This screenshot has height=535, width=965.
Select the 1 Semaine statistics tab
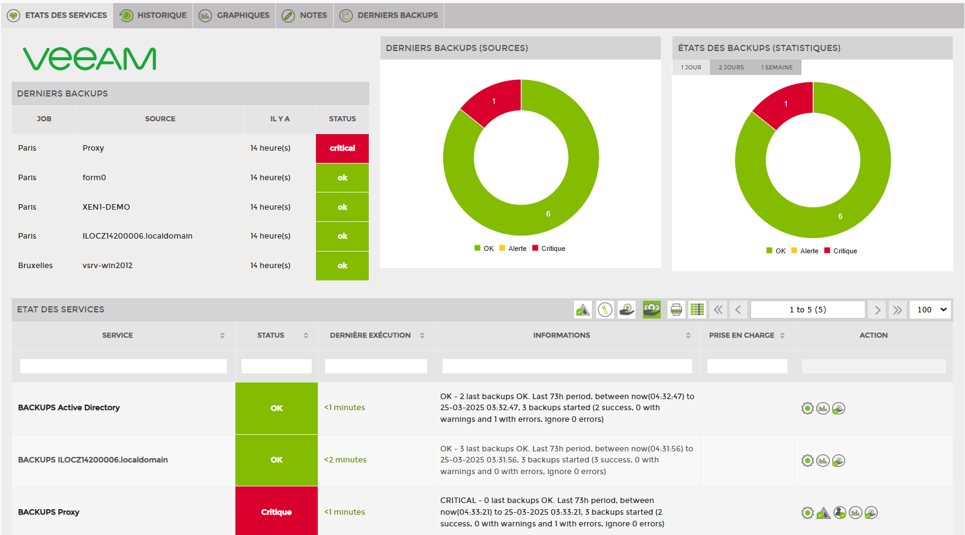776,68
